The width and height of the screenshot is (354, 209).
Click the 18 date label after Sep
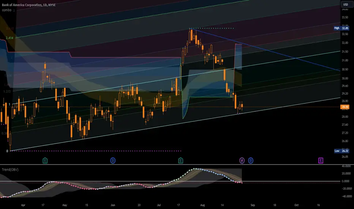coord(275,205)
